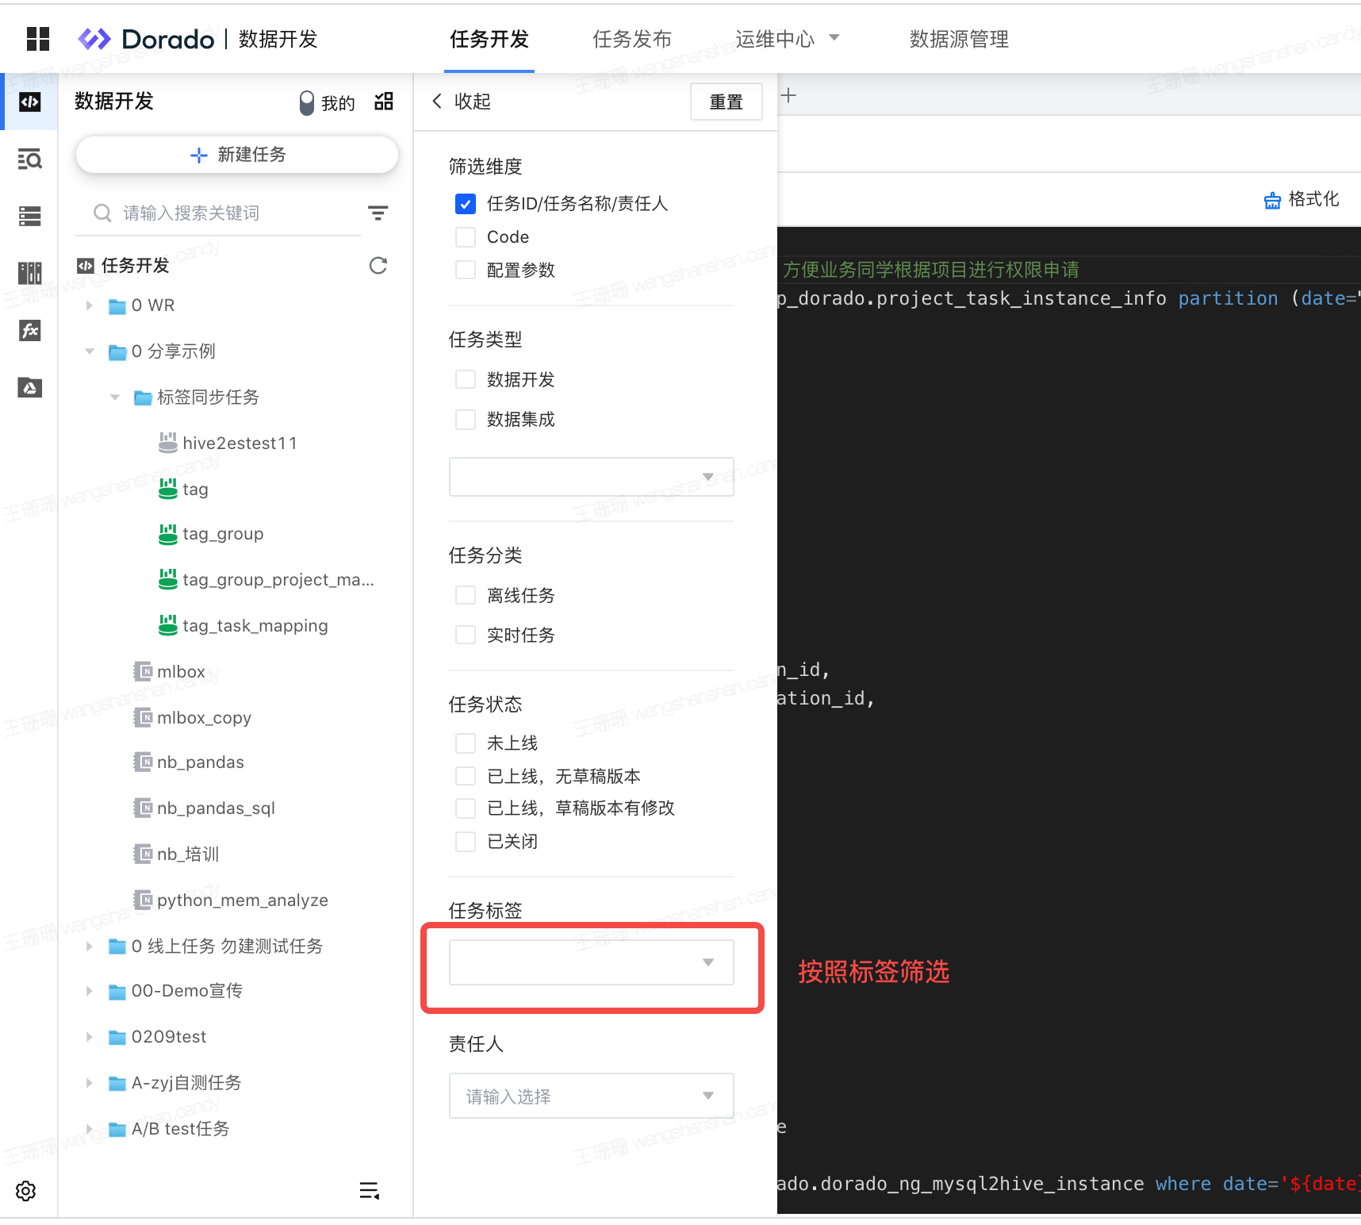Add a new editor tab with plus icon
Image resolution: width=1361 pixels, height=1225 pixels.
788,96
